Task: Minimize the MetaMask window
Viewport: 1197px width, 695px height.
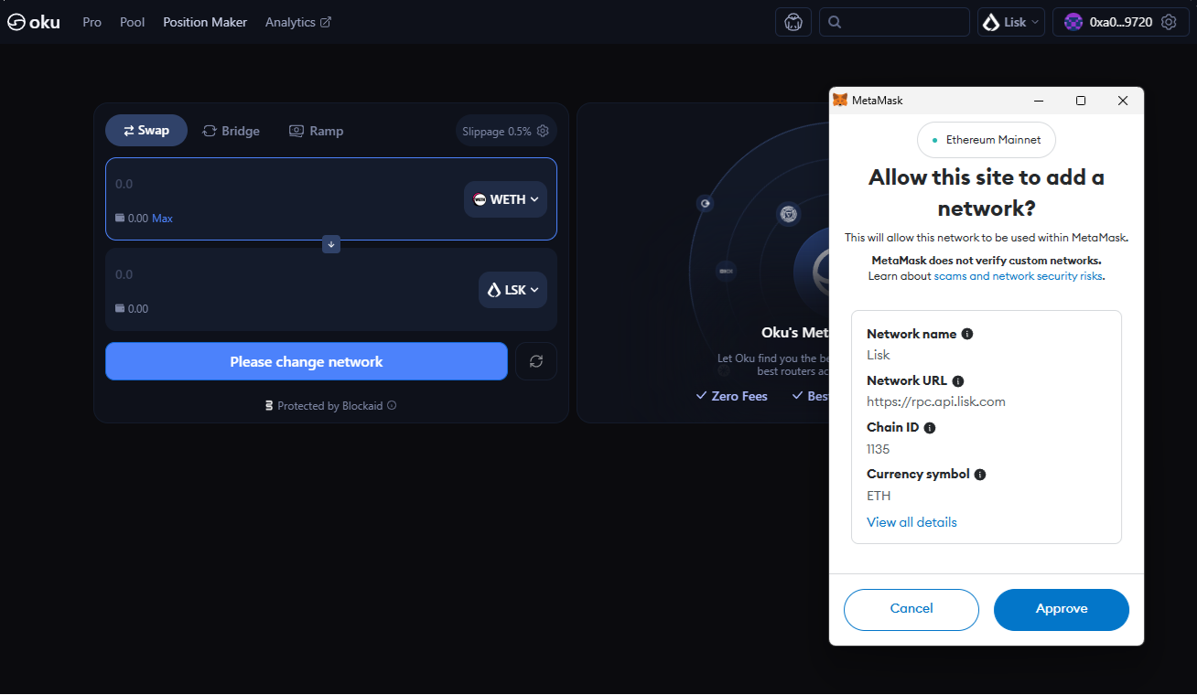Action: (1039, 101)
